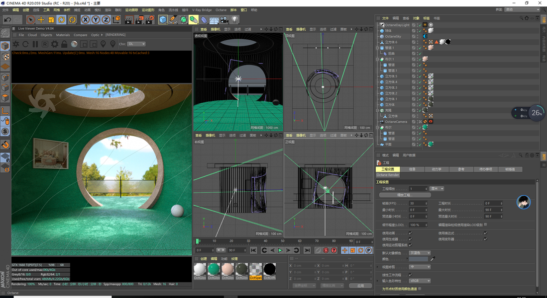Go to the start of the animation
Screen dimensions: 547x298
point(254,250)
